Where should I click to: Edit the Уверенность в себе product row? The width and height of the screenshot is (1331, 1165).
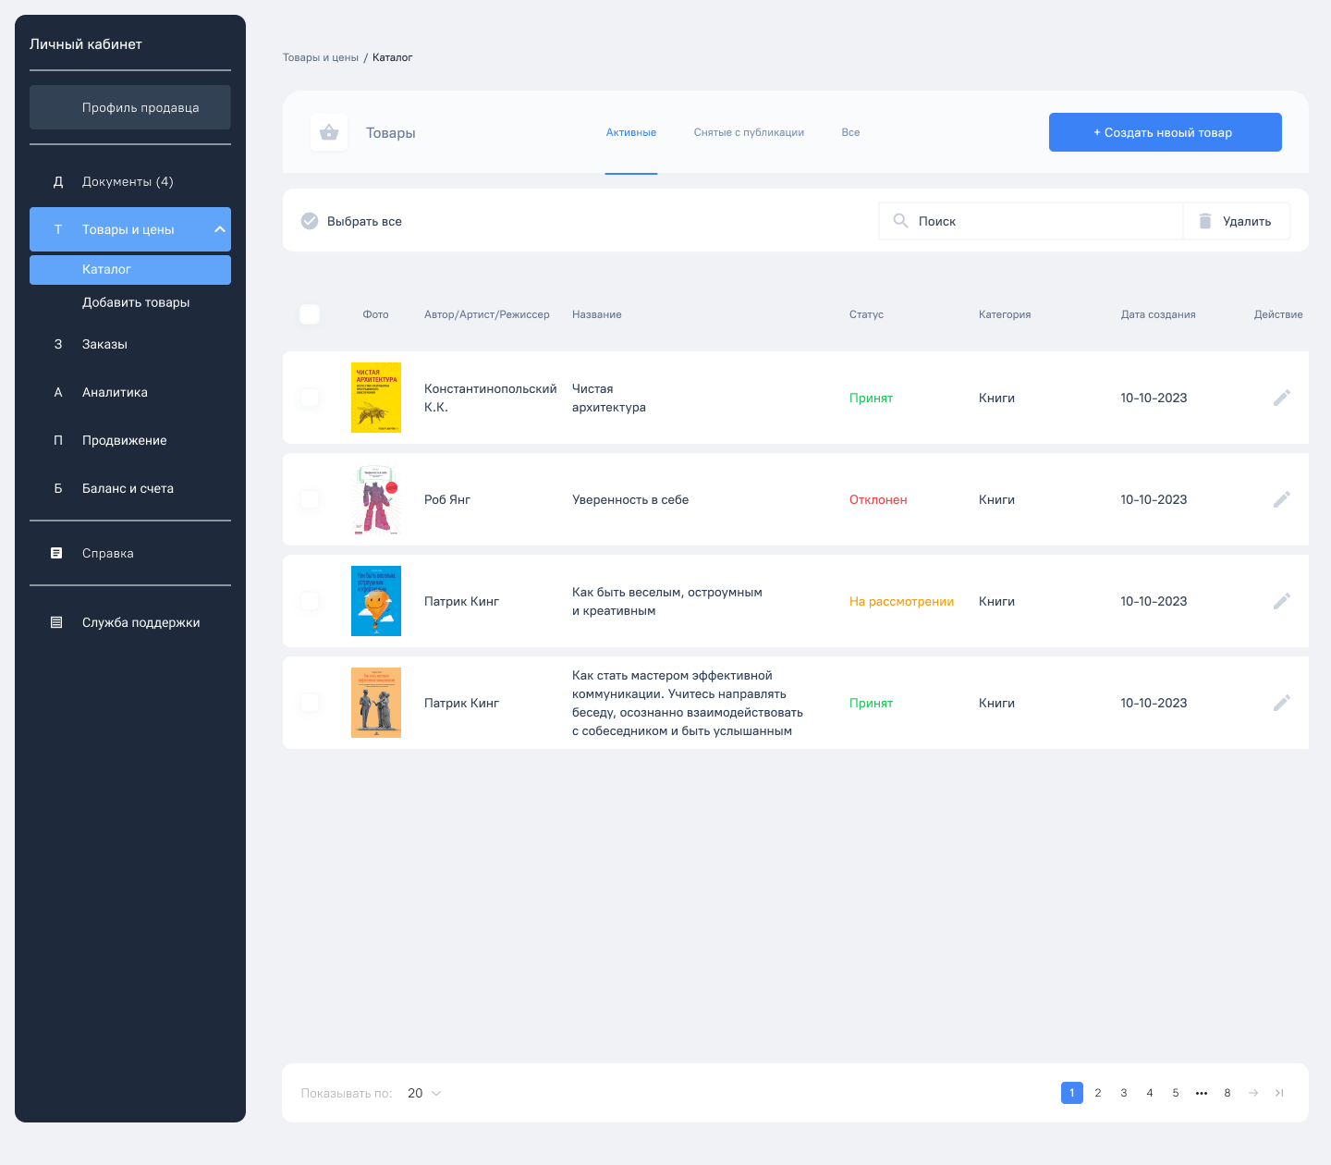1281,499
